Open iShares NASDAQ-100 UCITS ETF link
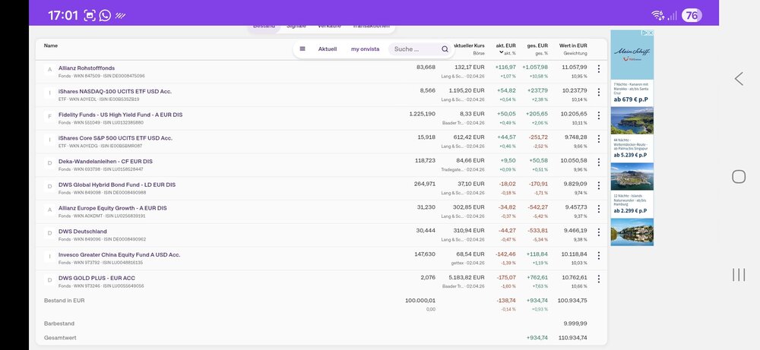Viewport: 760px width, 350px height. point(115,92)
